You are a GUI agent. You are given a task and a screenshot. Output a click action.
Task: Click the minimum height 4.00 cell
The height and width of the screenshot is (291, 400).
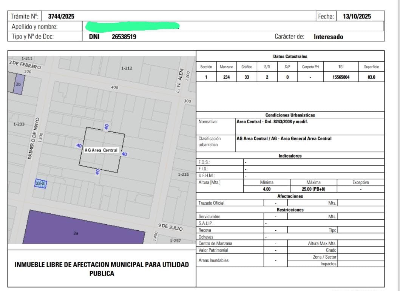[x=267, y=188]
